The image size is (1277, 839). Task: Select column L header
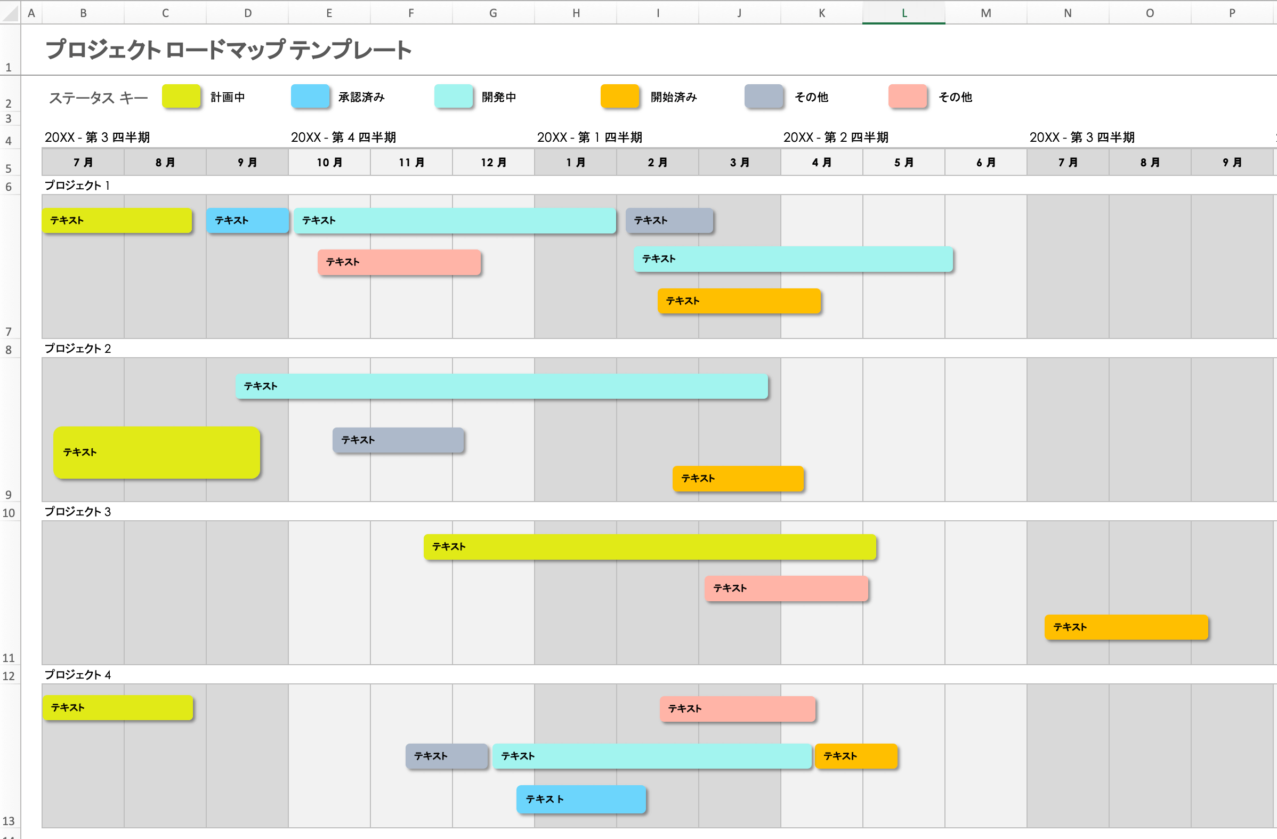pos(903,12)
